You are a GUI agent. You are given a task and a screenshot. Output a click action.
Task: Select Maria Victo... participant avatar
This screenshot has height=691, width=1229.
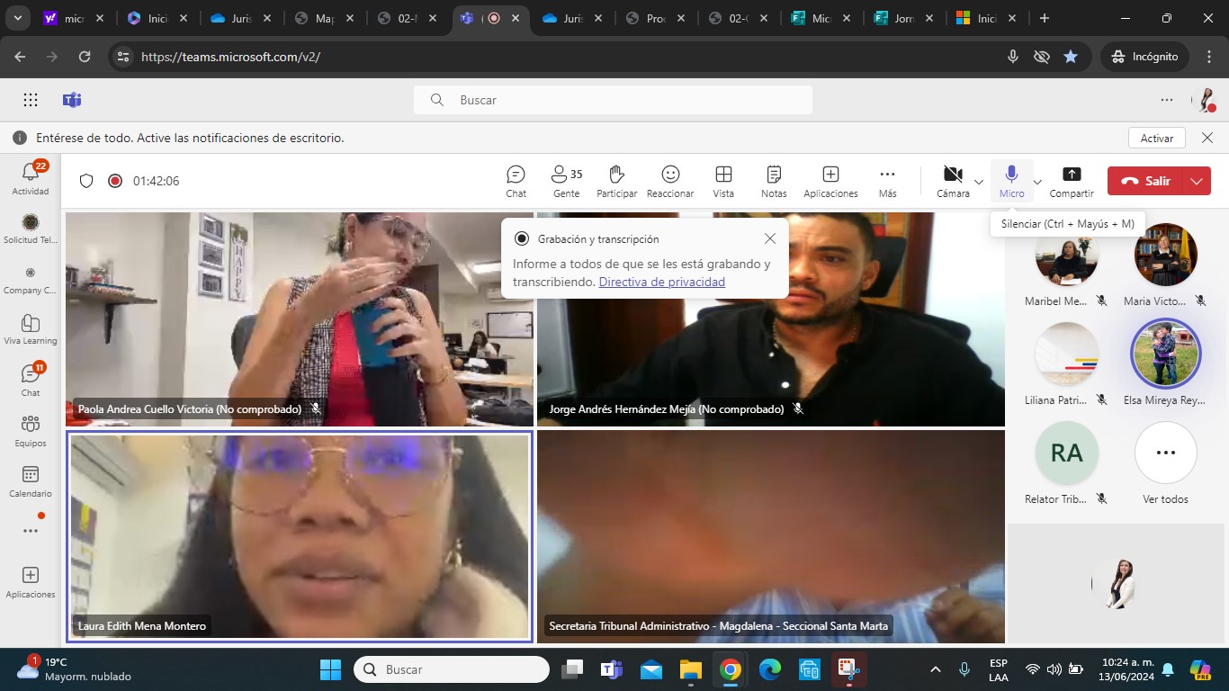1165,255
